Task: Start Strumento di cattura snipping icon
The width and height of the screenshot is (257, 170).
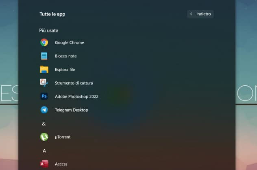Action: [44, 83]
